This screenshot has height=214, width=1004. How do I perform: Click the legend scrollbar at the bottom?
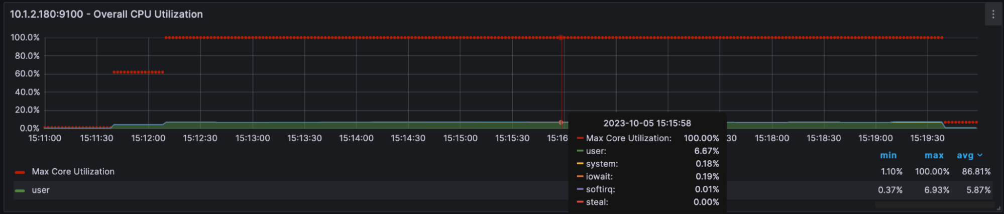click(935, 205)
